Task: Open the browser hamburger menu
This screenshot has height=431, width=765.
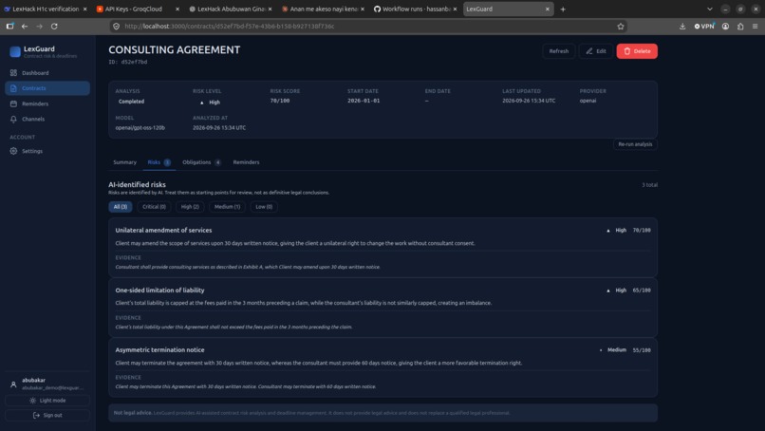Action: (x=756, y=27)
